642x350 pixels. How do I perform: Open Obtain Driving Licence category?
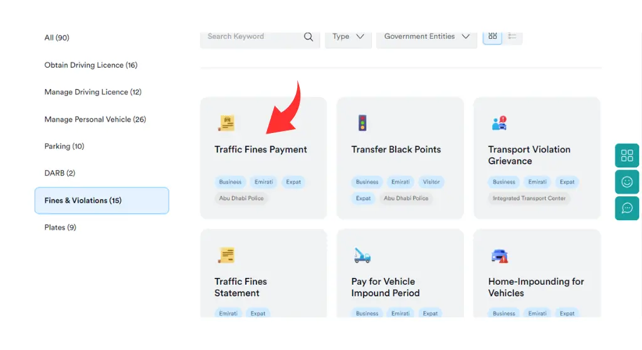[91, 65]
